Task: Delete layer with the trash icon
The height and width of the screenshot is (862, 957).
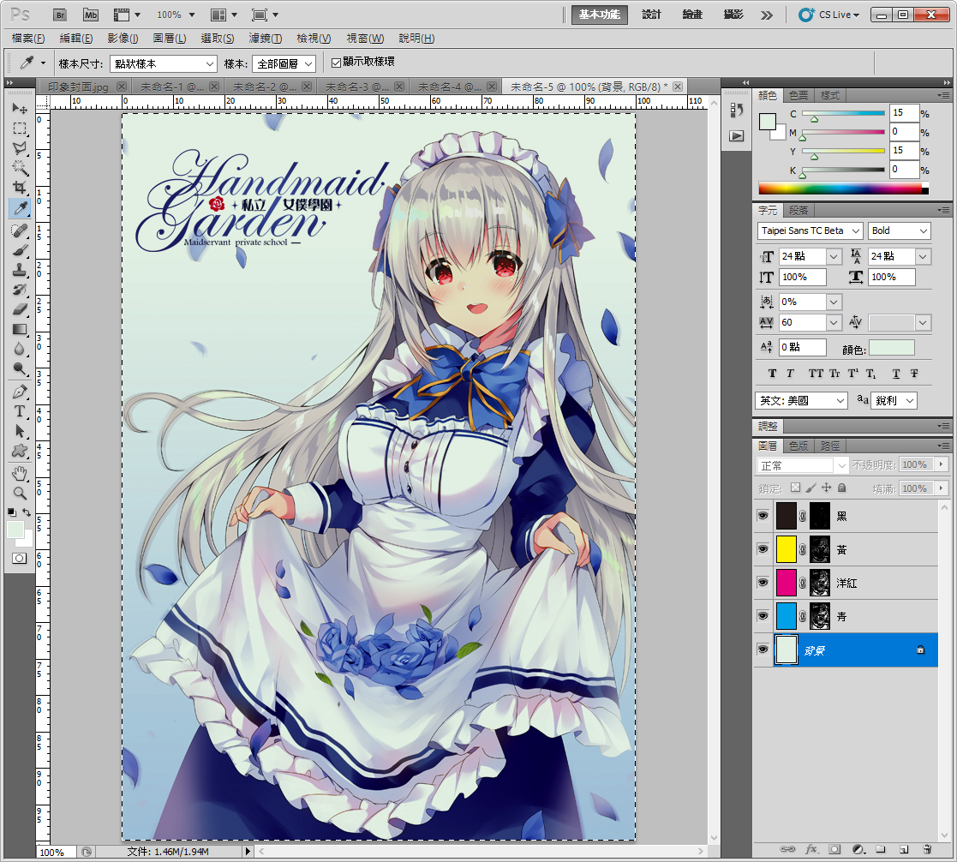Action: 927,849
